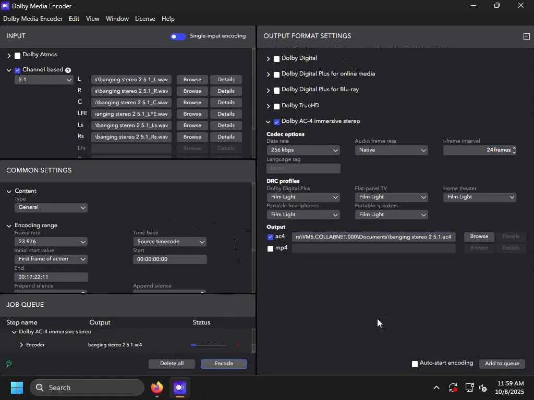
Task: Open the Time base Source timecode dropdown
Action: pos(169,242)
